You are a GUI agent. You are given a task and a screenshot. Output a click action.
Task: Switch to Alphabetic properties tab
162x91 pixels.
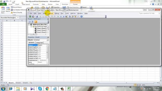pos(31,42)
